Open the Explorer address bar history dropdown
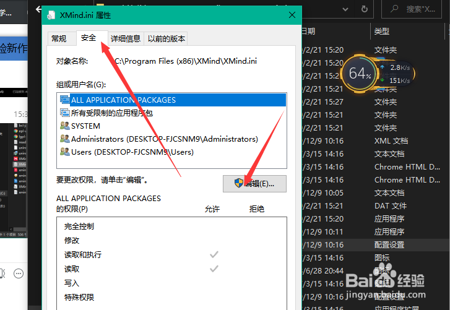The height and width of the screenshot is (310, 450). point(345,9)
